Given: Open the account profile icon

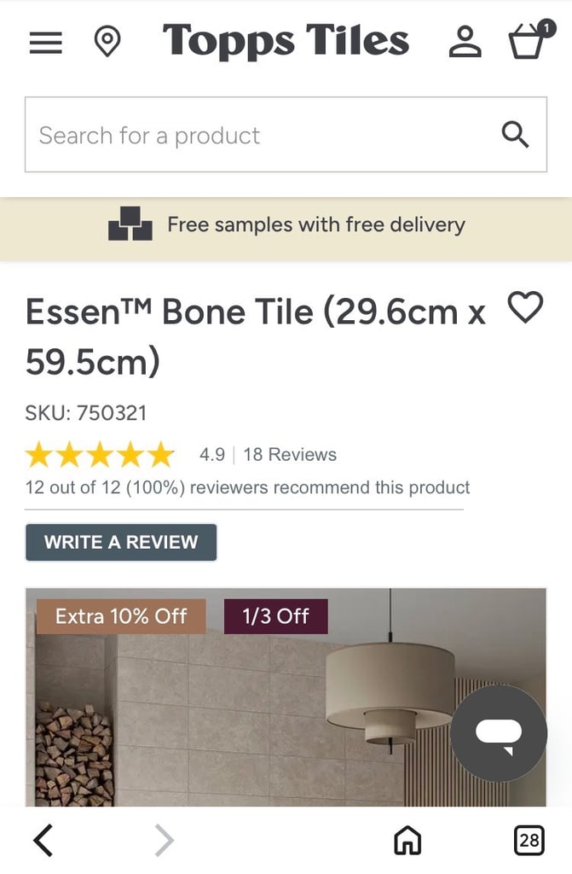Looking at the screenshot, I should [x=465, y=42].
